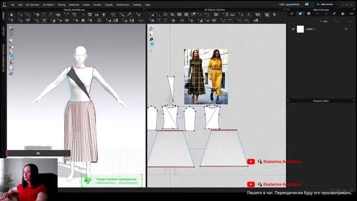Open the Sewing menu
The height and width of the screenshot is (201, 357).
pos(61,4)
